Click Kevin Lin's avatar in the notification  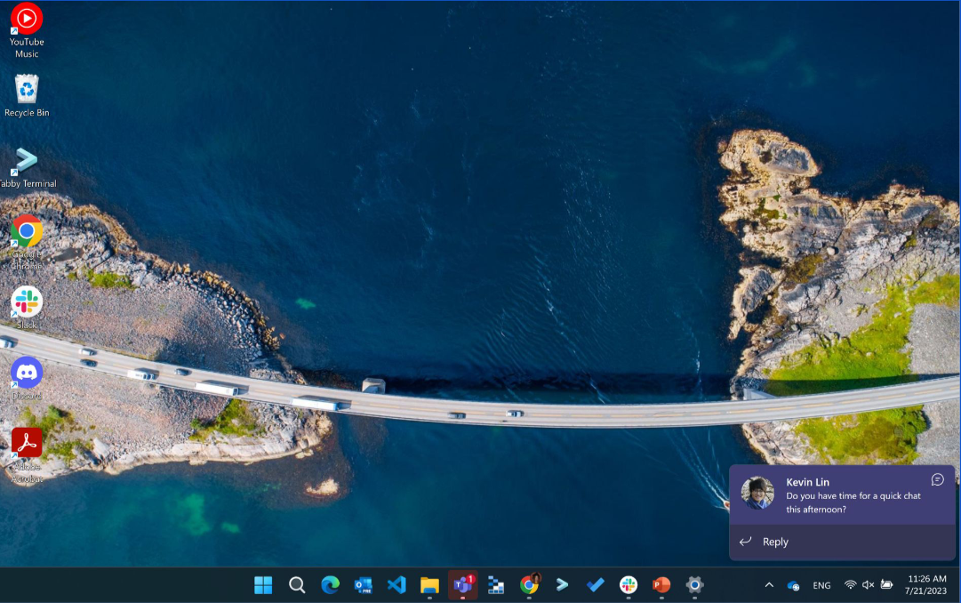pos(757,493)
